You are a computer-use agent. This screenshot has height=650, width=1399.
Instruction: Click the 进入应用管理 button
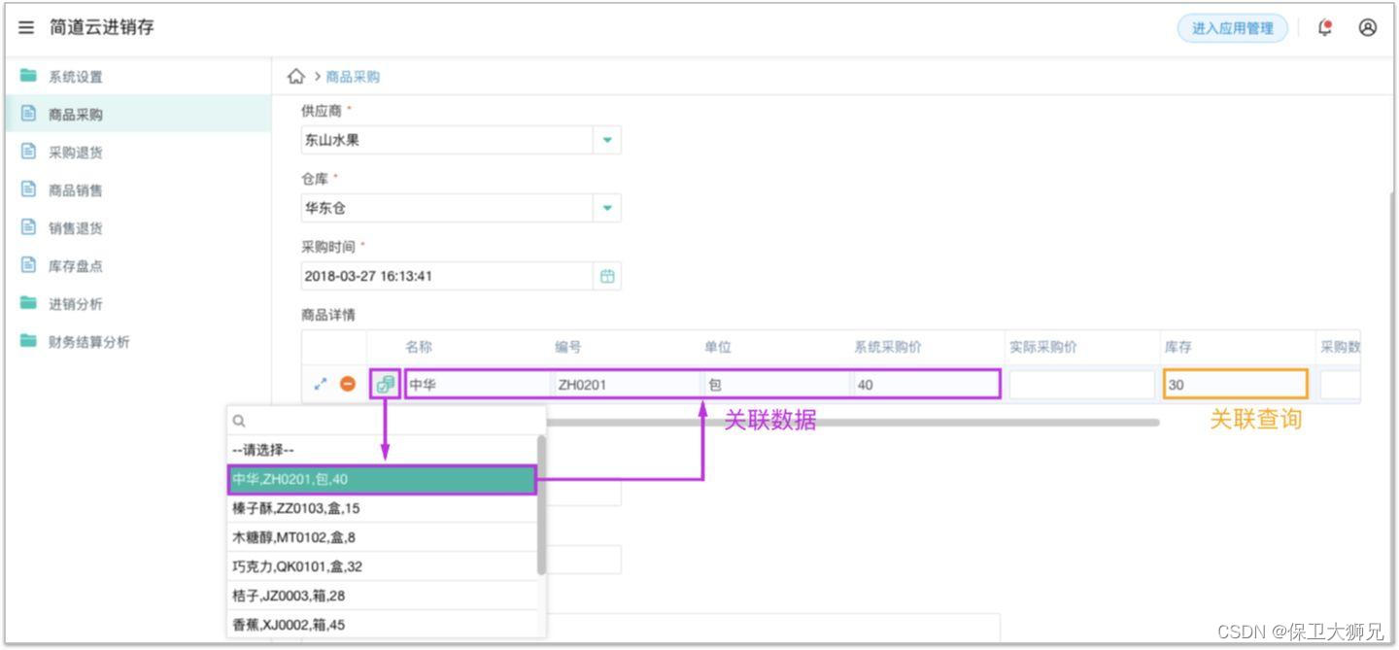click(1232, 28)
